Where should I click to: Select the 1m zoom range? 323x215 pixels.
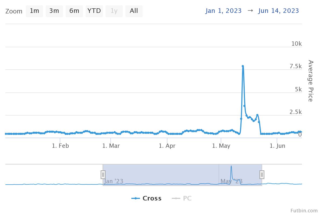click(34, 11)
